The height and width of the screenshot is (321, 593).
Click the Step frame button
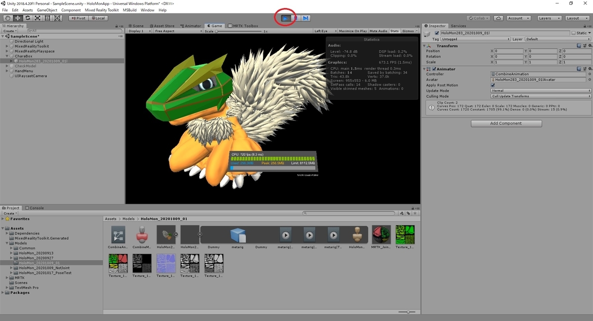[306, 18]
